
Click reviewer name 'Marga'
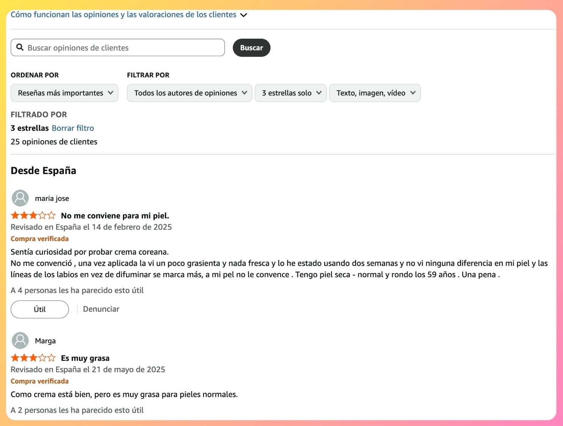[45, 341]
